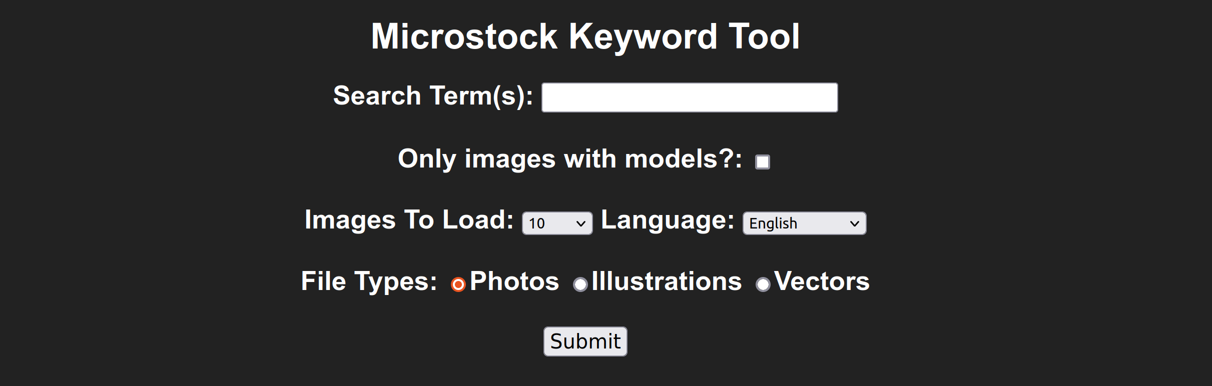Image resolution: width=1212 pixels, height=386 pixels.
Task: Open the Language selection dropdown
Action: tap(803, 223)
